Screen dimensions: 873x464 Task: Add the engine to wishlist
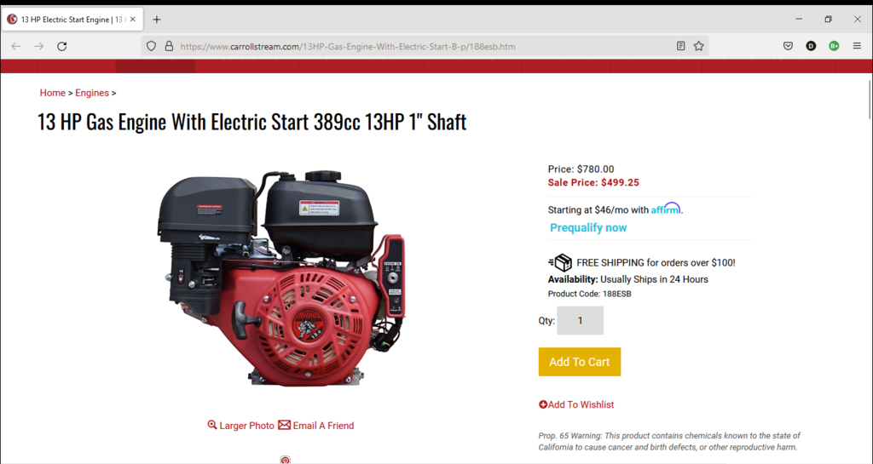(576, 404)
